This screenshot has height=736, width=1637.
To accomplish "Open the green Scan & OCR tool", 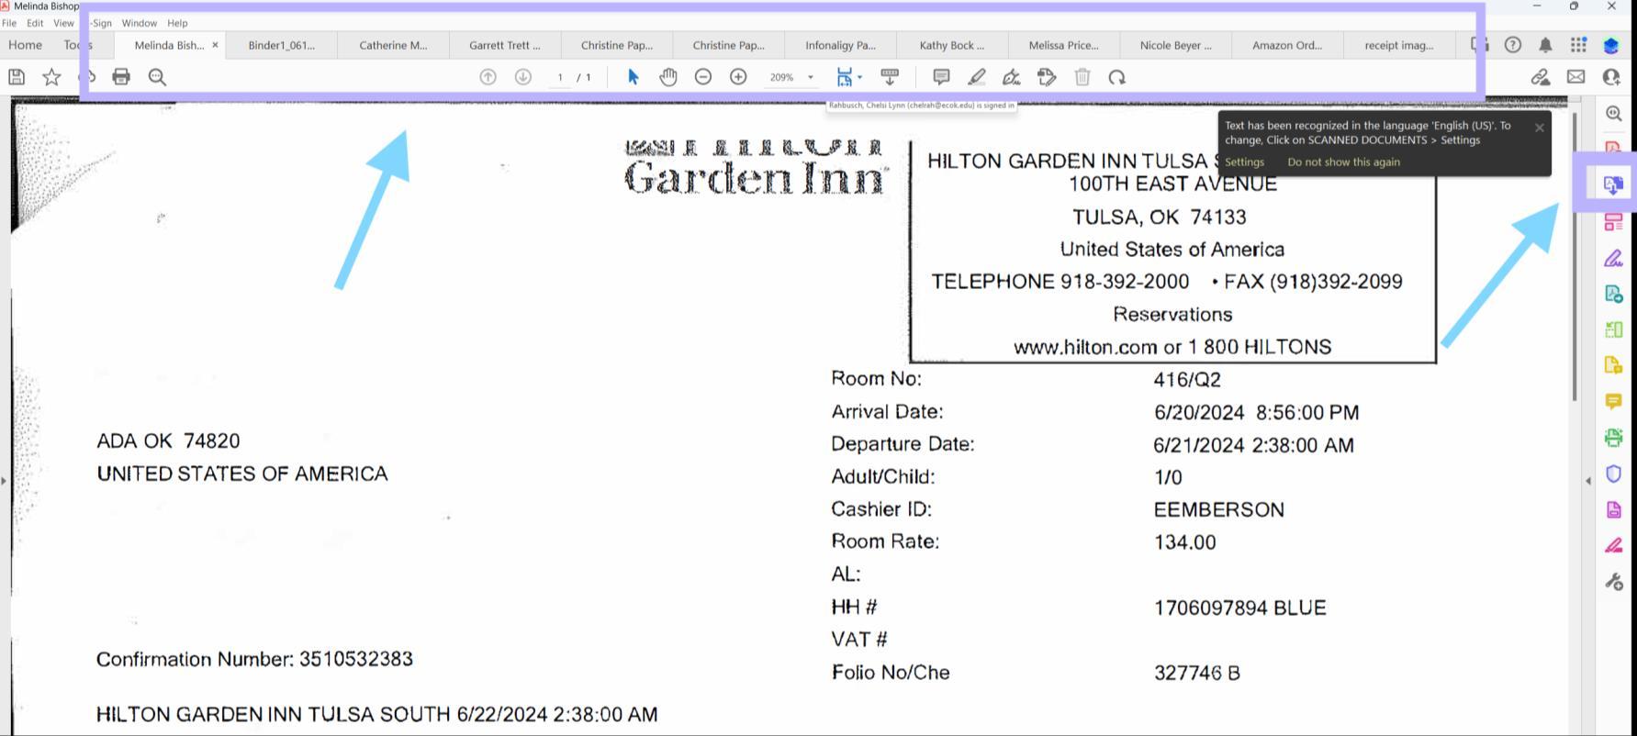I will click(x=1613, y=437).
